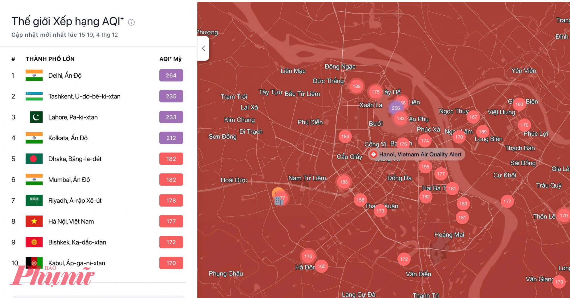The height and width of the screenshot is (298, 570).
Task: Click the Pakistan flag beside Lahore
Action: [36, 117]
